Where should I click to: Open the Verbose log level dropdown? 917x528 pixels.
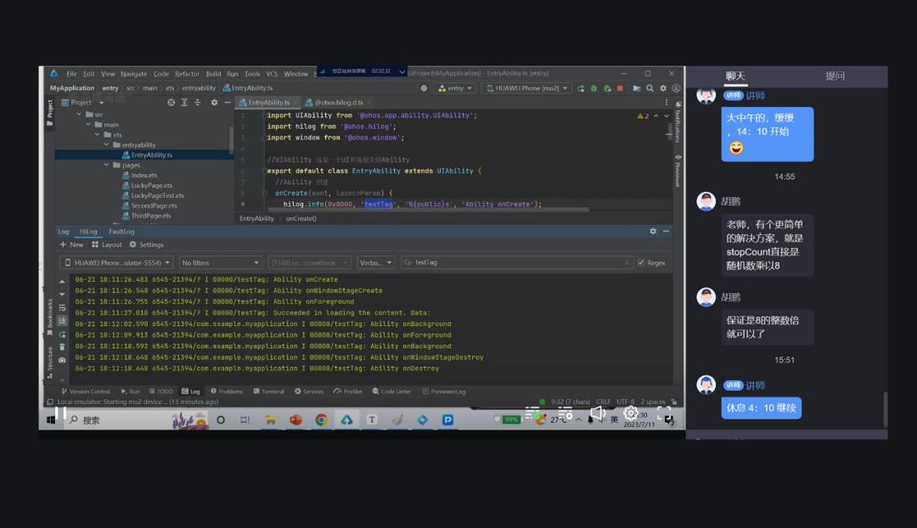tap(375, 263)
